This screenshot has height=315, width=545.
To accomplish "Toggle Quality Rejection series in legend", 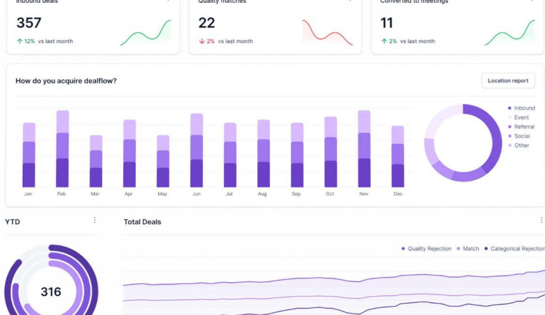I will tap(426, 248).
